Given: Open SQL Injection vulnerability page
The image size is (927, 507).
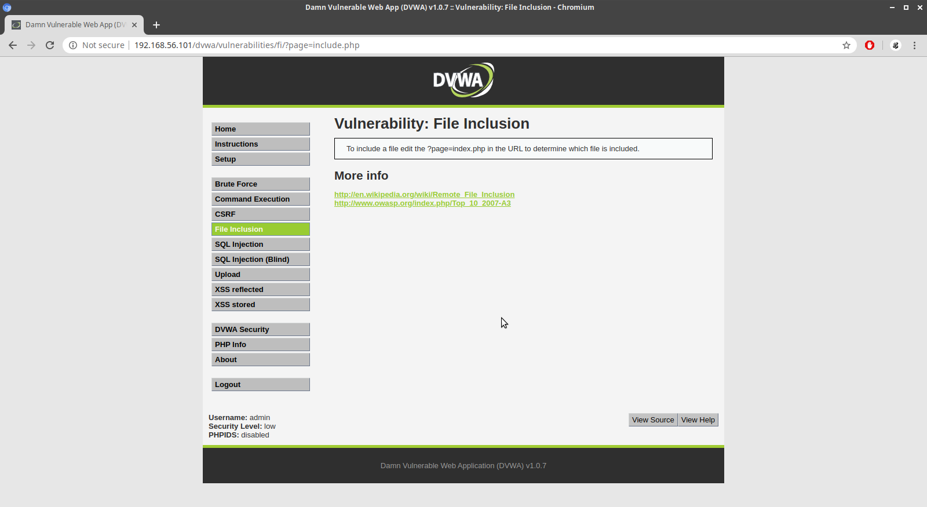Looking at the screenshot, I should 261,245.
